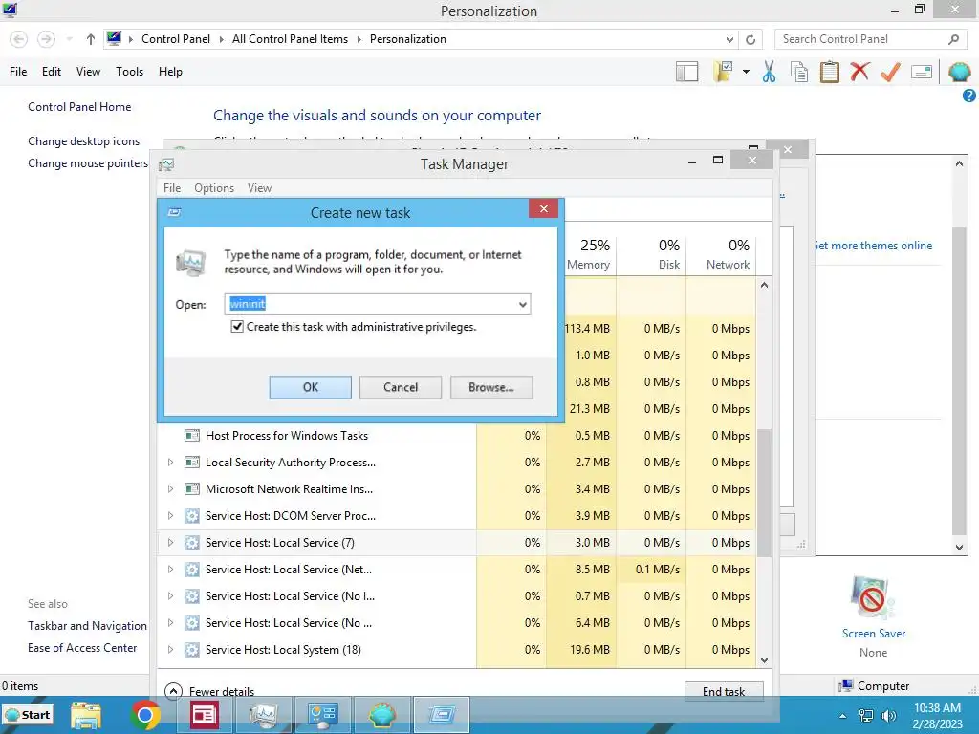
Task: Click OK in Create new task dialog
Action: click(x=311, y=387)
